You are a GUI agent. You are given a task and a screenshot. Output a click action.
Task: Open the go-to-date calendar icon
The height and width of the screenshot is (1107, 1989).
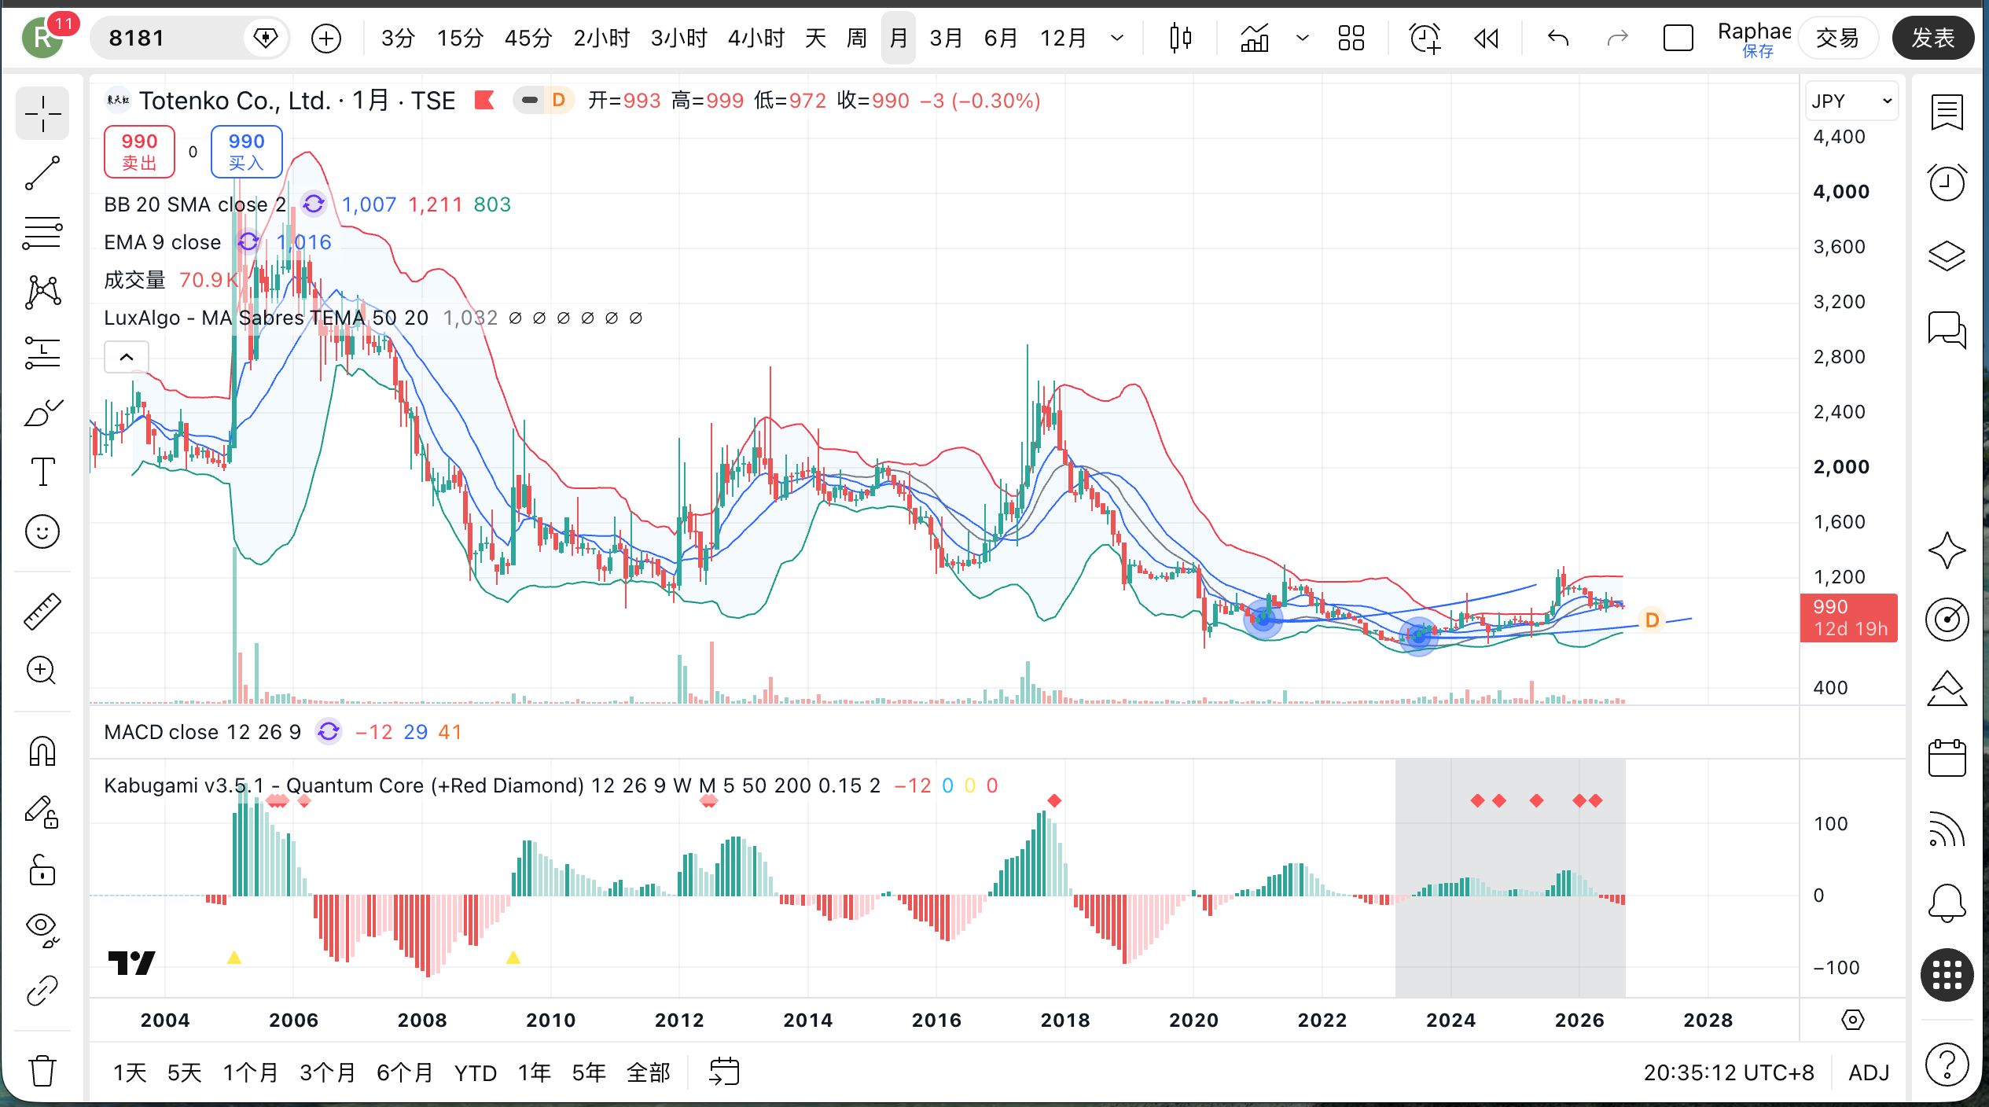tap(724, 1072)
